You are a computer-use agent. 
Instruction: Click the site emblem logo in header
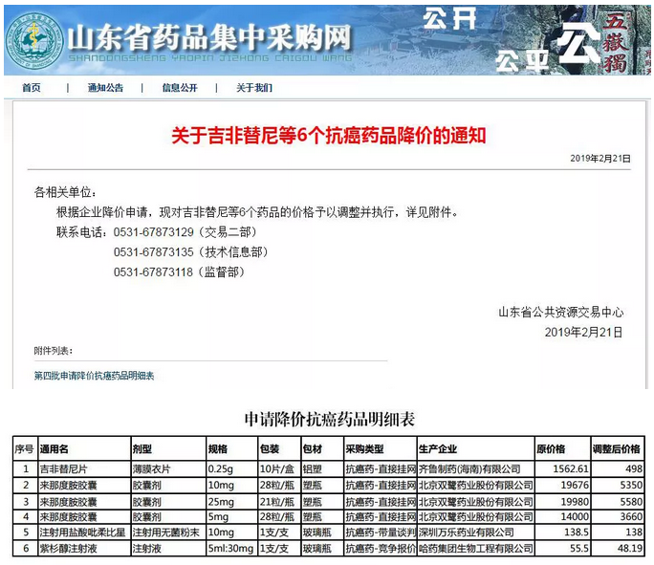point(35,41)
